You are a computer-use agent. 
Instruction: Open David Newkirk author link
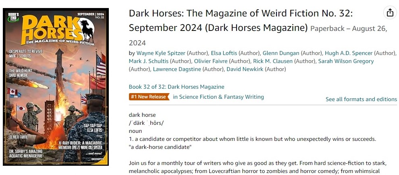(x=245, y=69)
